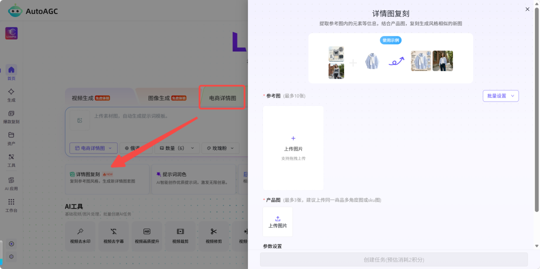Image resolution: width=540 pixels, height=269 pixels.
Task: Click the 支持拖拽上传 hint text
Action: (293, 158)
